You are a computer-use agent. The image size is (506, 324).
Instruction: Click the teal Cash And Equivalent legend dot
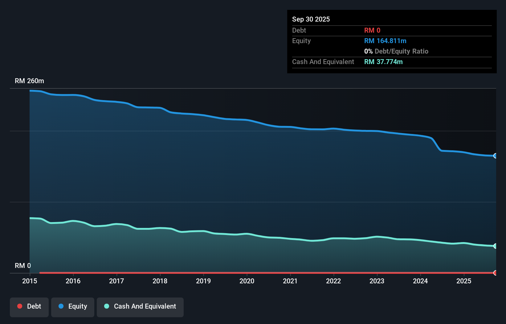[106, 306]
